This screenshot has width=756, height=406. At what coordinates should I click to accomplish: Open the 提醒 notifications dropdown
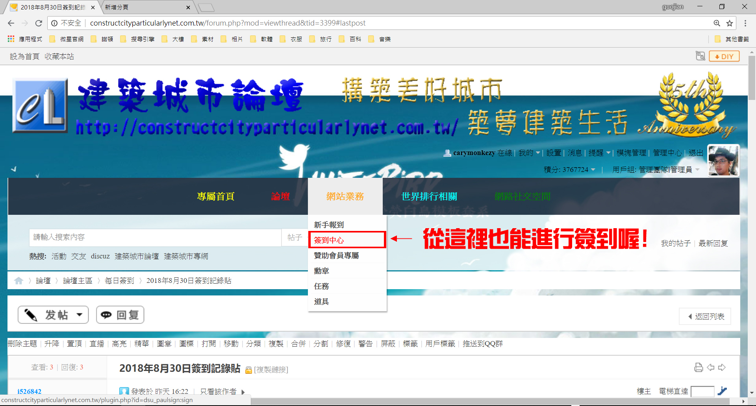(x=608, y=153)
